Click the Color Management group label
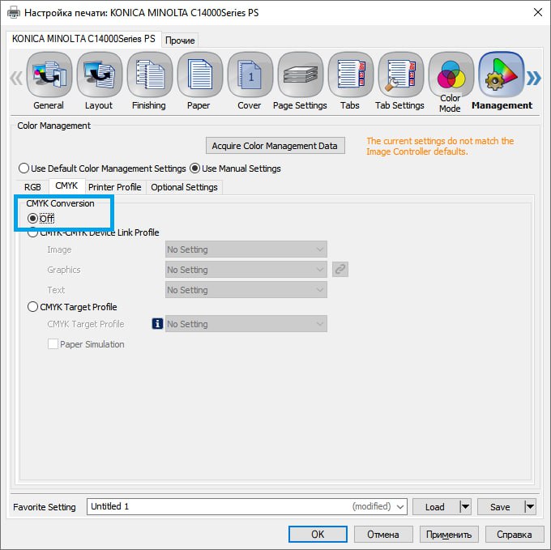Screen dimensions: 551x550 pos(53,126)
